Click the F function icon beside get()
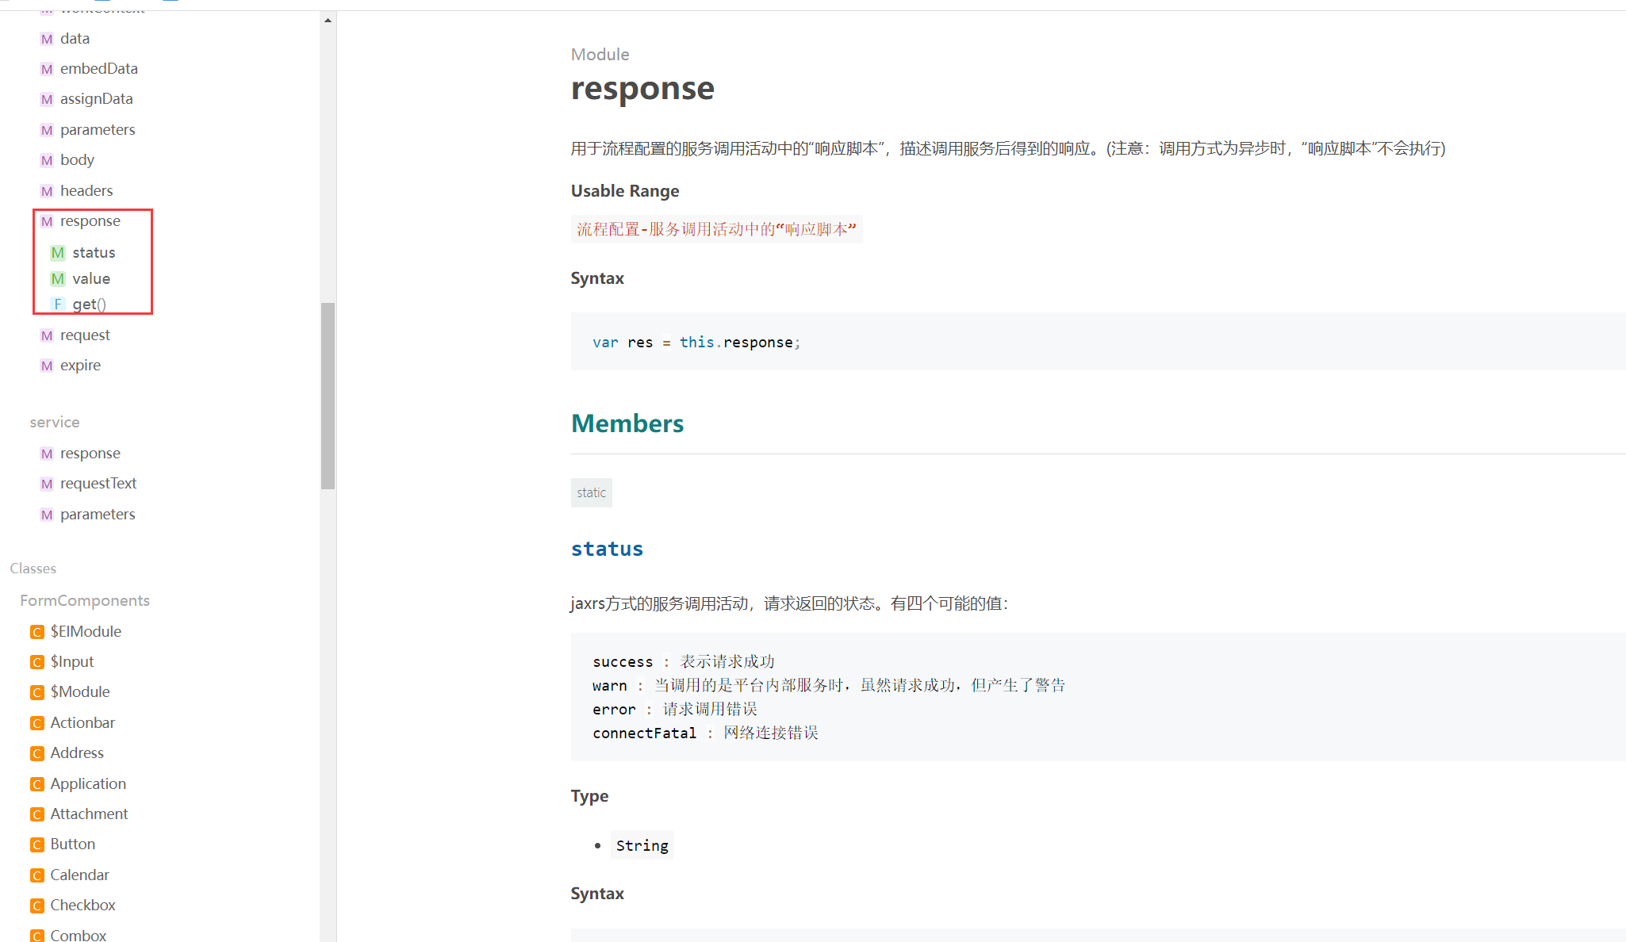 tap(57, 304)
